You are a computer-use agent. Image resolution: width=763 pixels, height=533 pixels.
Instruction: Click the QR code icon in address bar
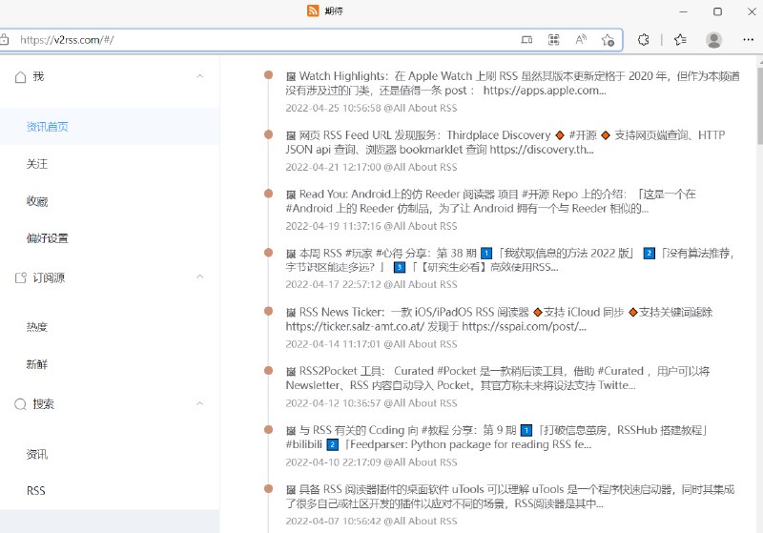[553, 40]
